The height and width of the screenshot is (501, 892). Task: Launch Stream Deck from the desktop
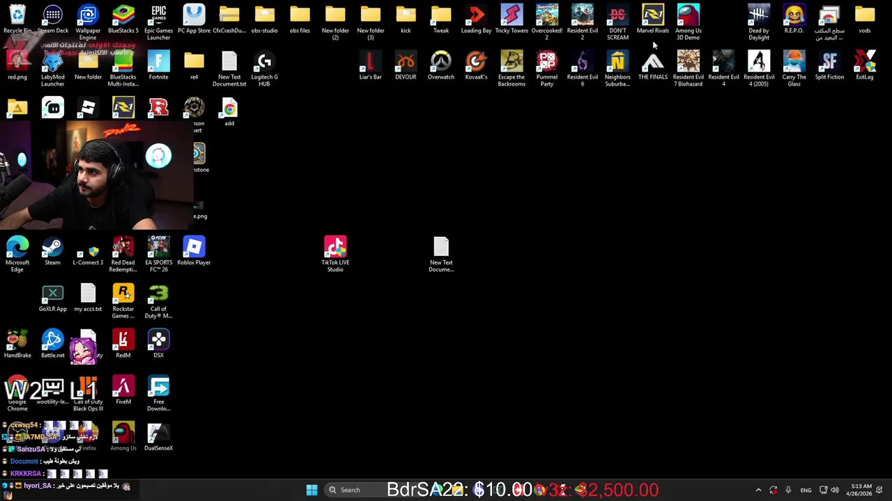(x=53, y=19)
